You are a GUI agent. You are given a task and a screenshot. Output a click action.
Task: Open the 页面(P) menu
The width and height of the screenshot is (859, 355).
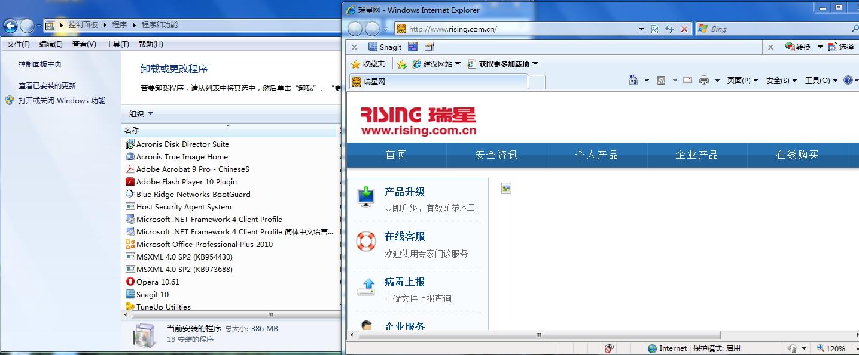point(742,80)
